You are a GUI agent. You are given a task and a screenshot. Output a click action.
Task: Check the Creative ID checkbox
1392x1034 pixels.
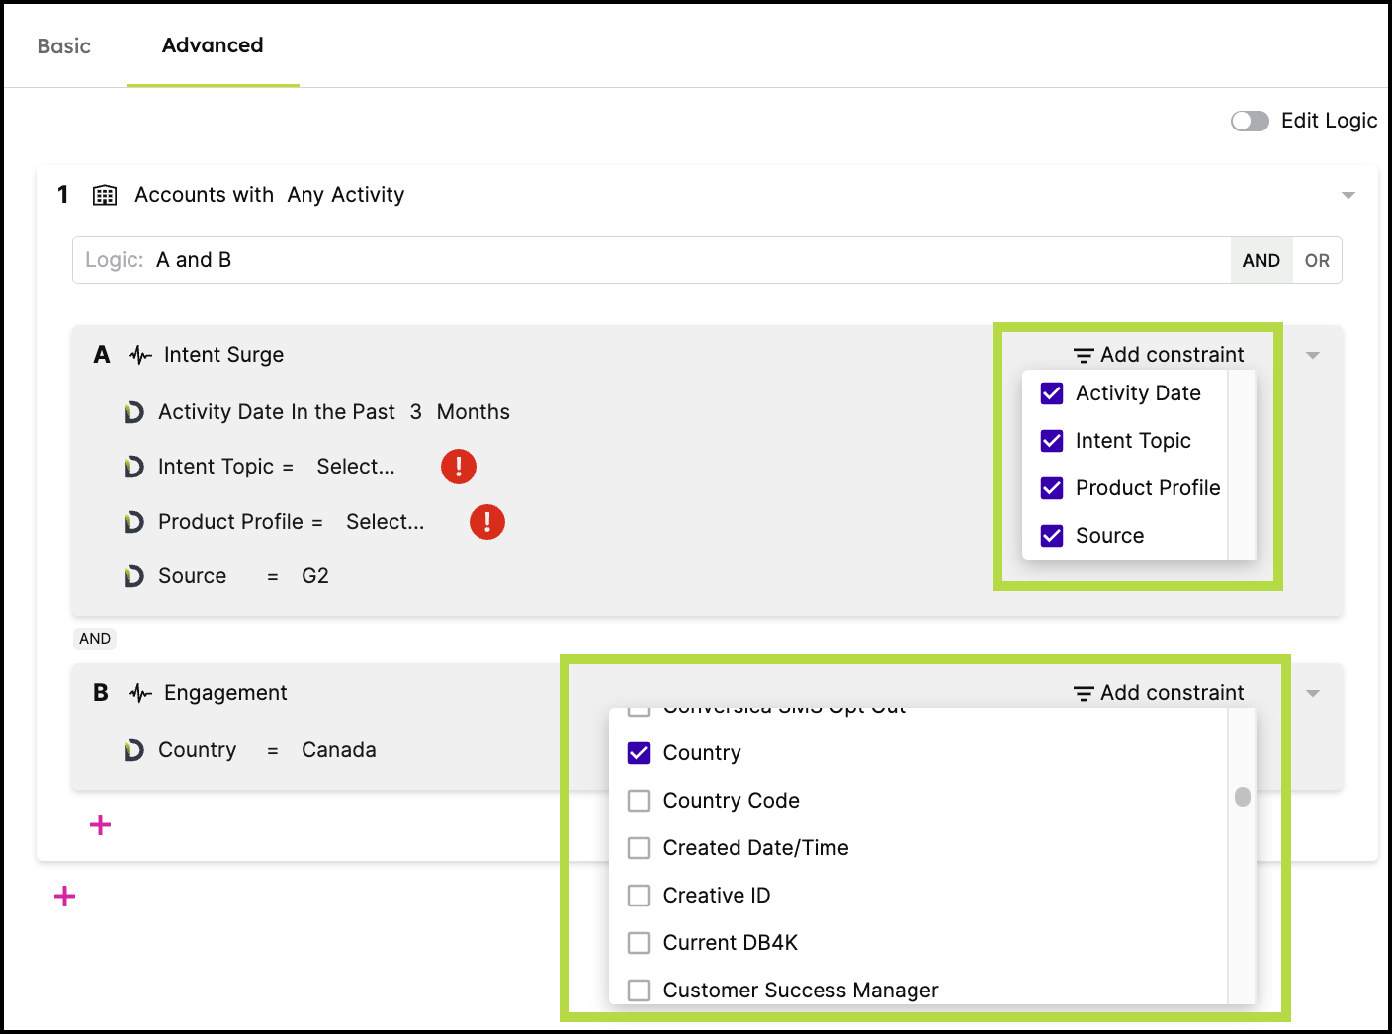point(639,896)
